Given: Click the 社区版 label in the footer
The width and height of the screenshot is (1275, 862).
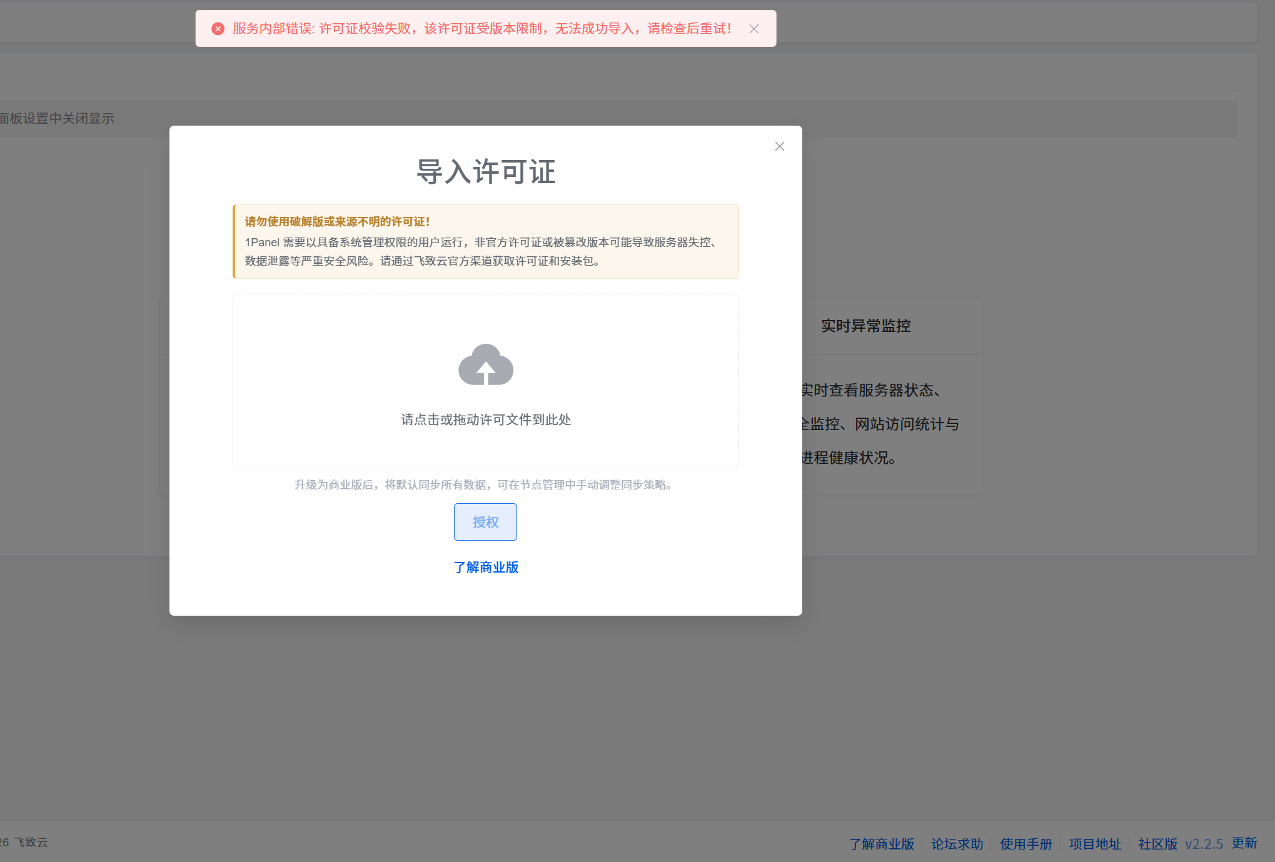Looking at the screenshot, I should click(1157, 844).
